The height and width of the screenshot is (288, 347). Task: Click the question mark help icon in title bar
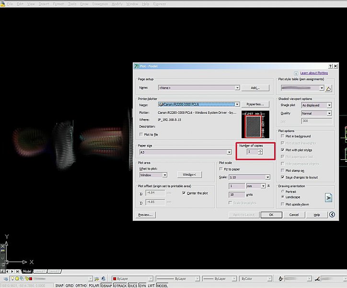coord(330,66)
